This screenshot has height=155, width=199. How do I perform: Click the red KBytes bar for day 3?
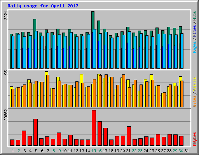pyautogui.click(x=24, y=138)
